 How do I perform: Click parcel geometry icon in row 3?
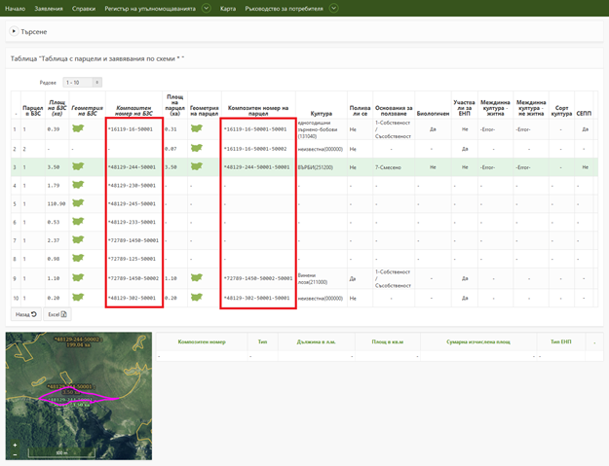[x=197, y=166]
